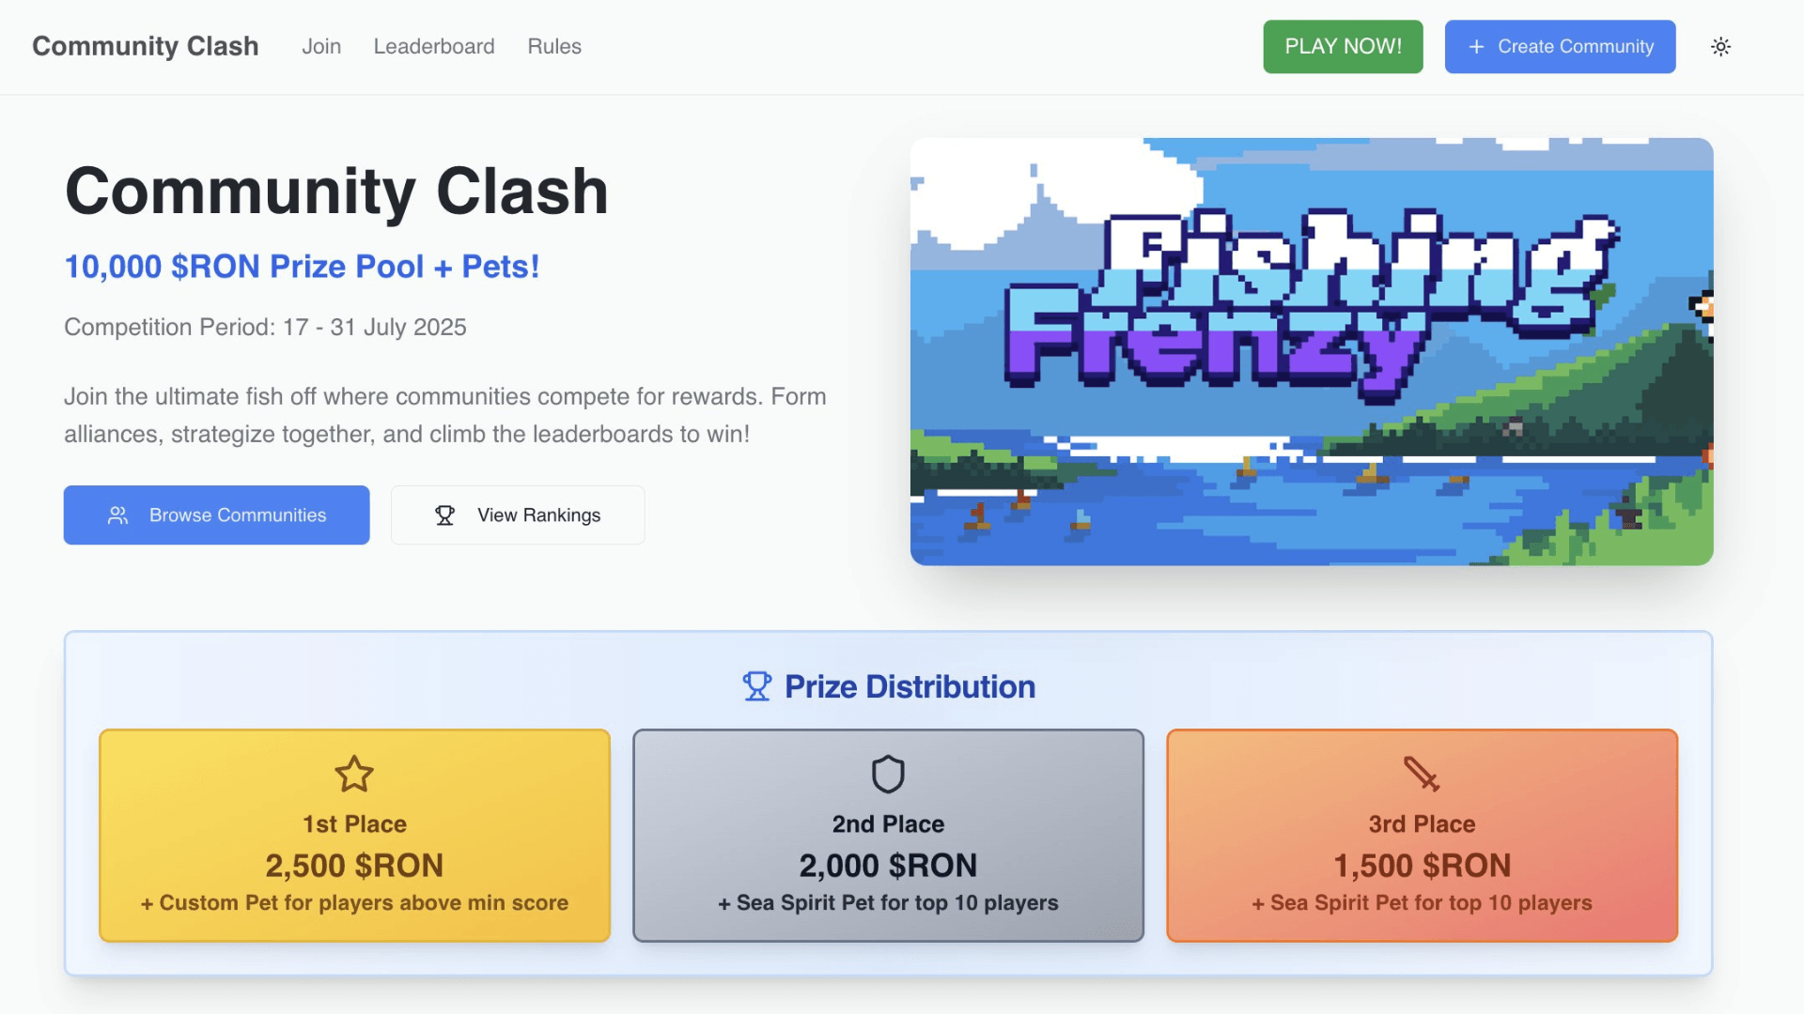The image size is (1804, 1014).
Task: Click the trophy icon inside View Rankings button
Action: [445, 515]
